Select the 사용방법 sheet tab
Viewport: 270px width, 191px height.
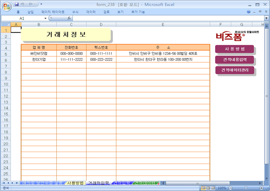(75, 183)
